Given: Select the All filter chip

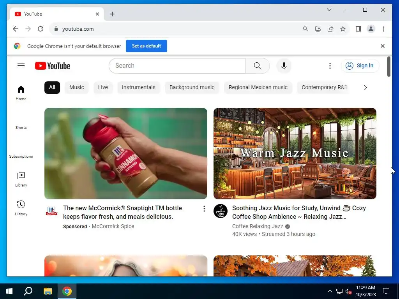Looking at the screenshot, I should 52,88.
